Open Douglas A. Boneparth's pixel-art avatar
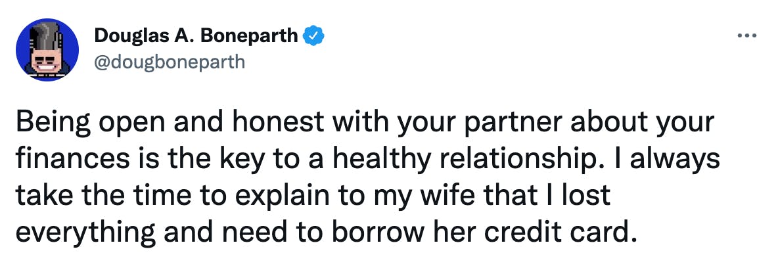Viewport: 778px width, 268px height. point(47,50)
